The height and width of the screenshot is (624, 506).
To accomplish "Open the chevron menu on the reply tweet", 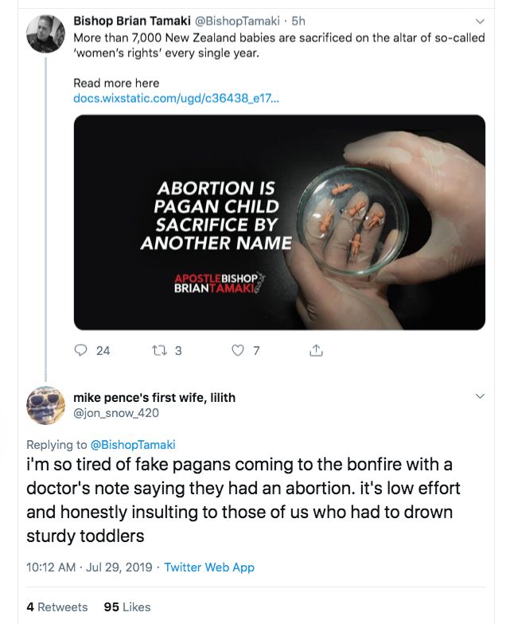I will point(480,396).
